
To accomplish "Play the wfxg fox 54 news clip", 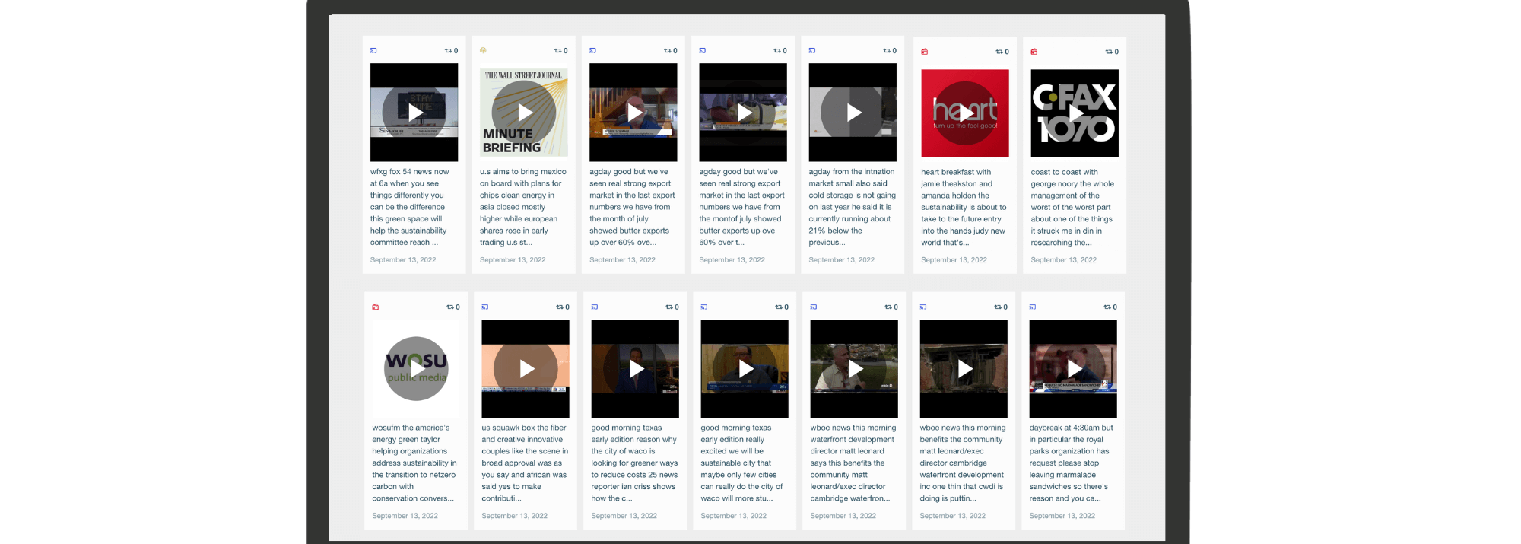I will [414, 113].
